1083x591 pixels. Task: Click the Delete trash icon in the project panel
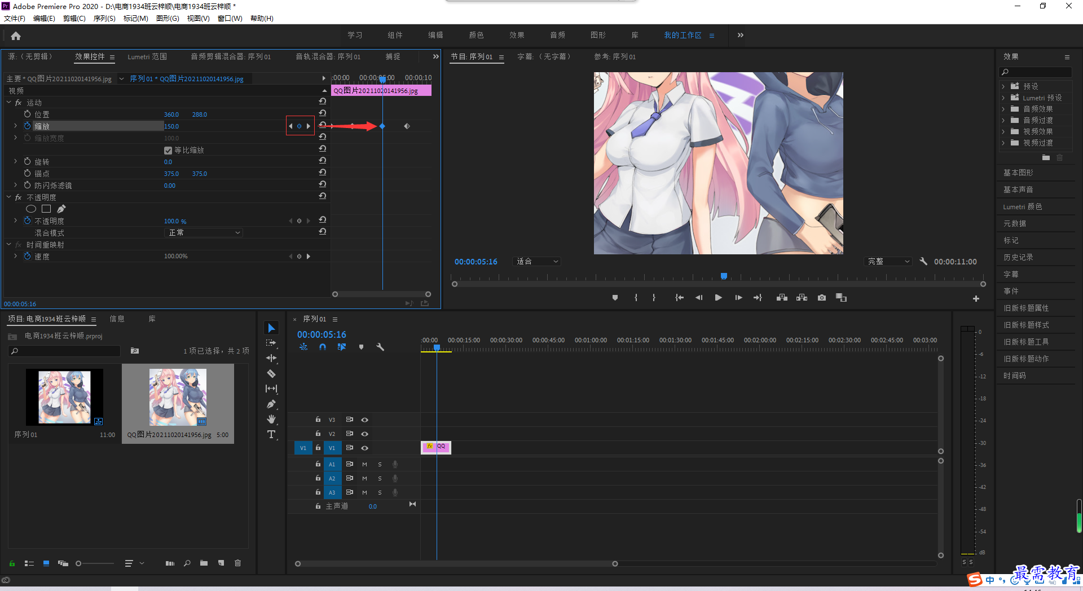(x=238, y=563)
